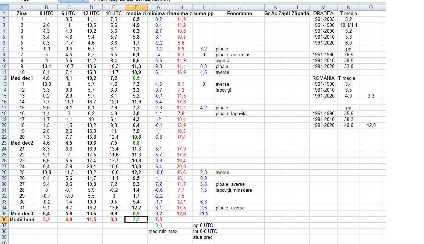Screen dimensions: 424x244
Task: Click the 'ROMÂNIA' cell
Action: point(323,78)
